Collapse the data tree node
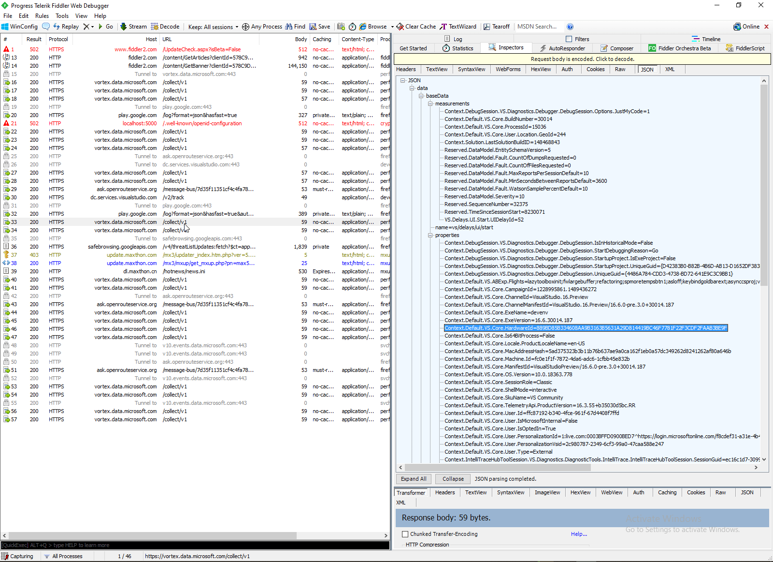The image size is (773, 562). pyautogui.click(x=412, y=88)
